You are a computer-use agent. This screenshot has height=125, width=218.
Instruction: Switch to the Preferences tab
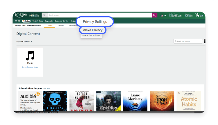coord(73,26)
